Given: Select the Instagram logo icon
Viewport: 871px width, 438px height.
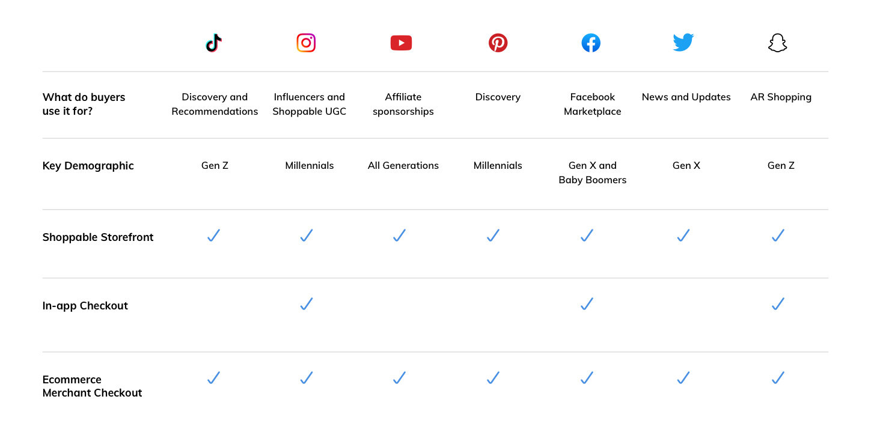Looking at the screenshot, I should point(306,43).
